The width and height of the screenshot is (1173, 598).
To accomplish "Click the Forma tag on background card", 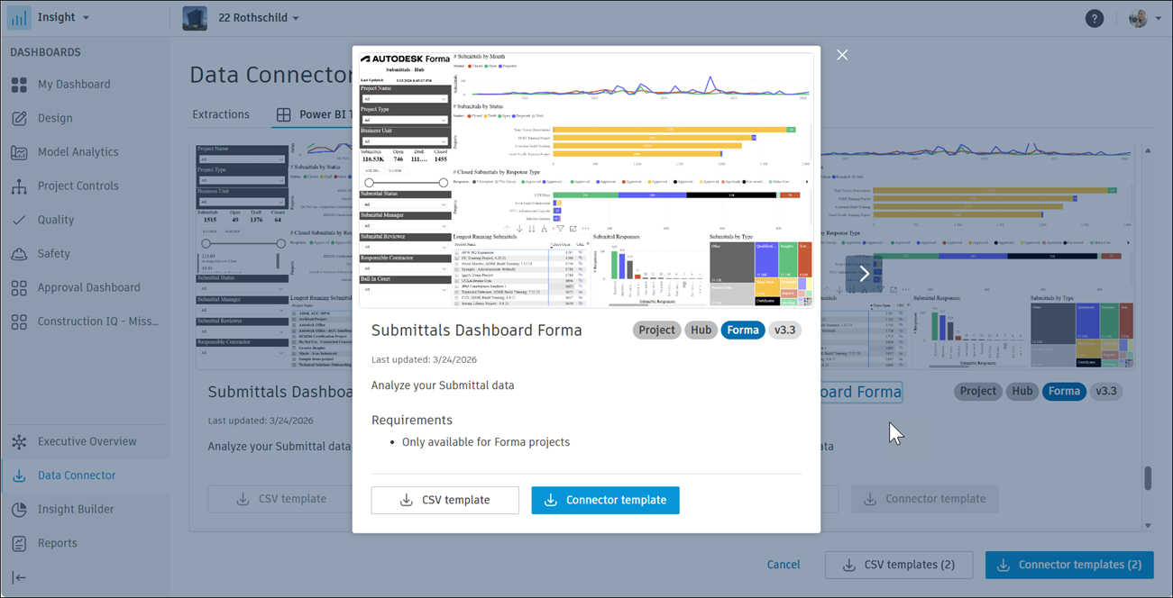I will (1064, 392).
